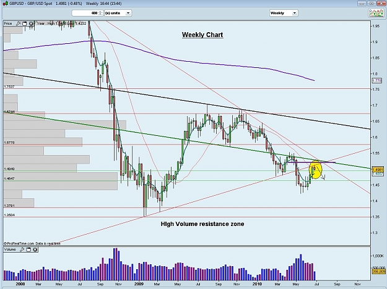The image size is (387, 289).
Task: Minimize the GBPUSD chart window
Action: [362, 4]
